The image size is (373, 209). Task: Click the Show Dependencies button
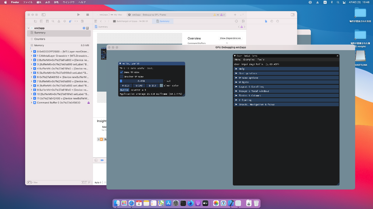click(230, 38)
